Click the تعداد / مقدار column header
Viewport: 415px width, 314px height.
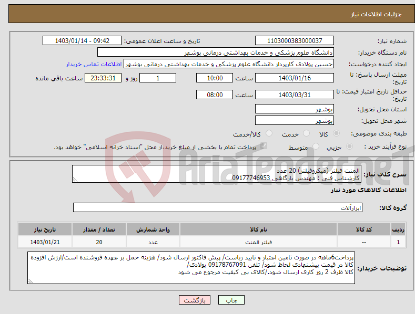(99, 229)
